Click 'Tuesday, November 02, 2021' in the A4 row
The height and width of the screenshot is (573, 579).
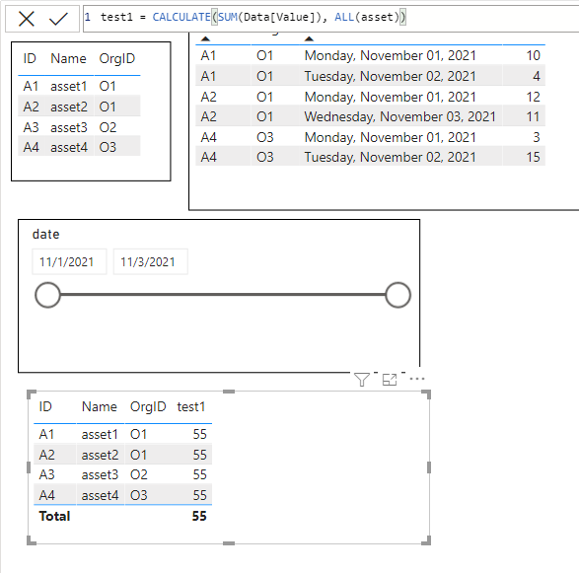pyautogui.click(x=391, y=157)
